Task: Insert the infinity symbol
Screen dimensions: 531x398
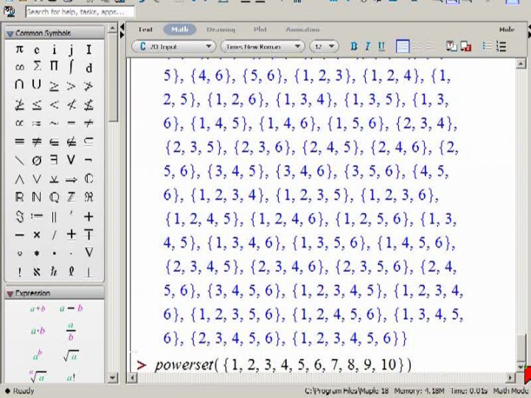Action: click(19, 67)
